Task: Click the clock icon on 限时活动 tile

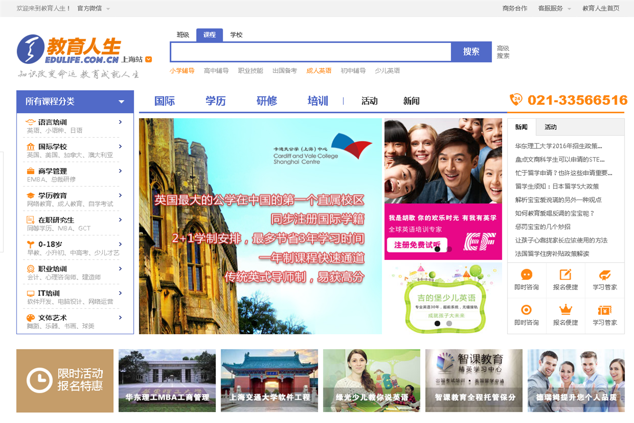Action: tap(39, 381)
